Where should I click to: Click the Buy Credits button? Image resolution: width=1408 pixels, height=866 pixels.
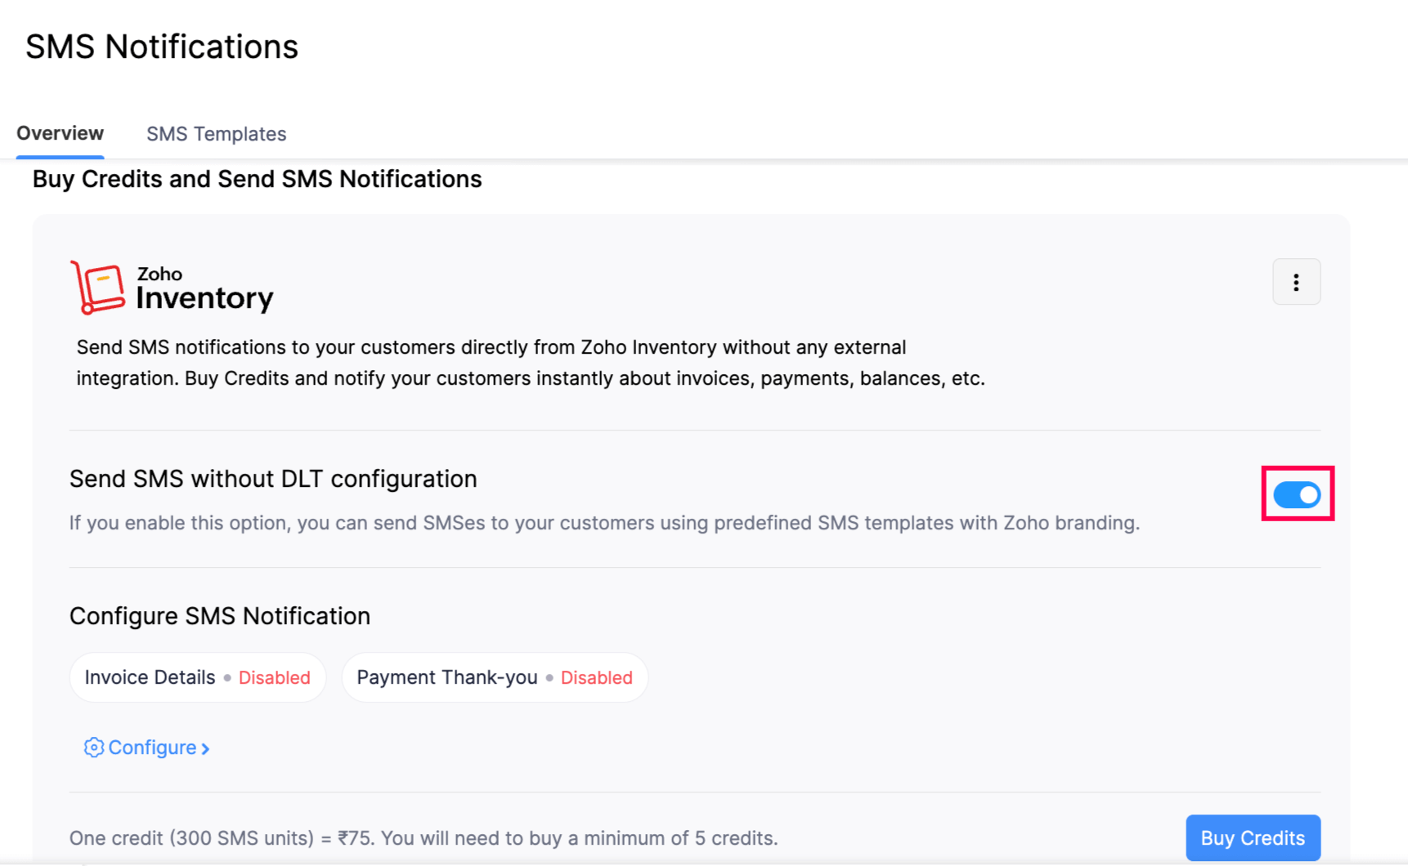point(1253,837)
